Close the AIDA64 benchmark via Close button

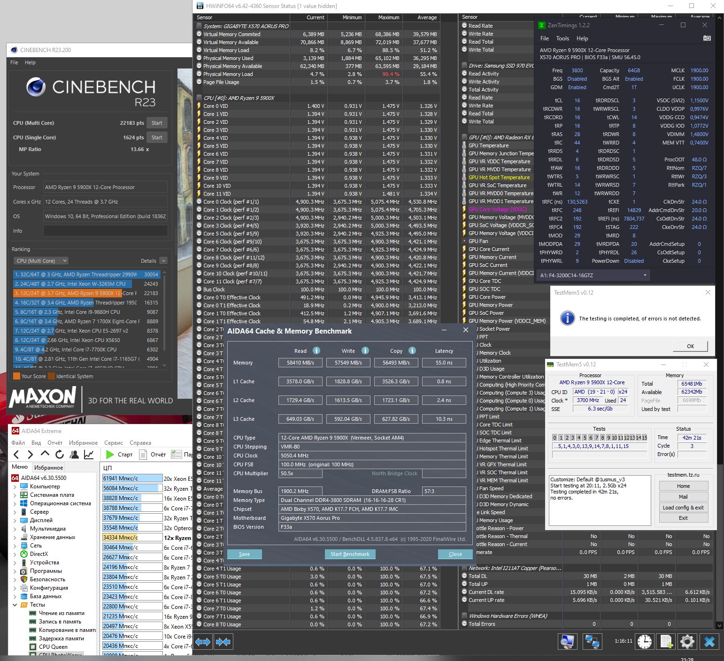click(455, 554)
